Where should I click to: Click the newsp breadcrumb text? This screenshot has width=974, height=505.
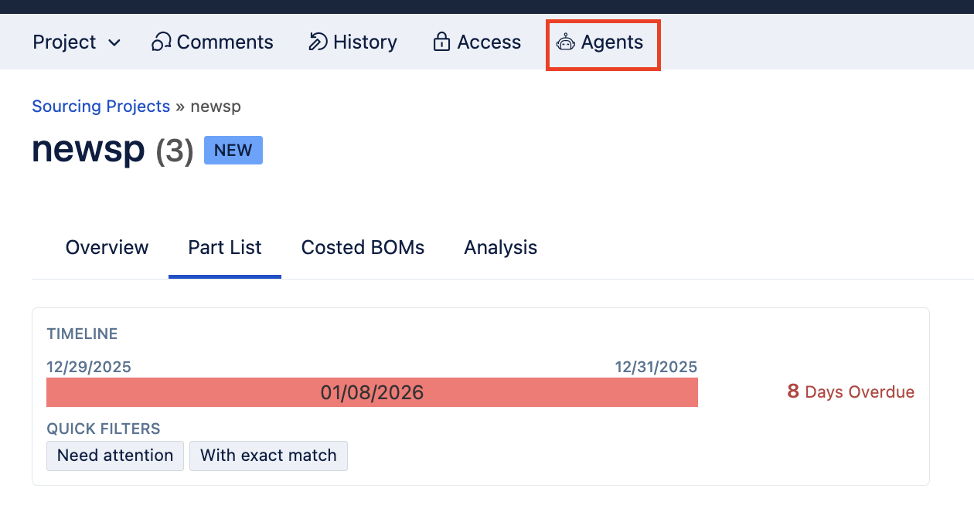tap(216, 107)
